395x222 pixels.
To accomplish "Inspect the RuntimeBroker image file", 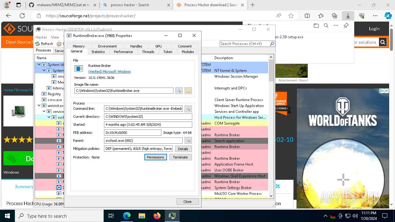I will click(179, 91).
